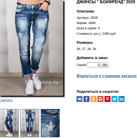Open the back view jeans thumbnail

(30, 123)
